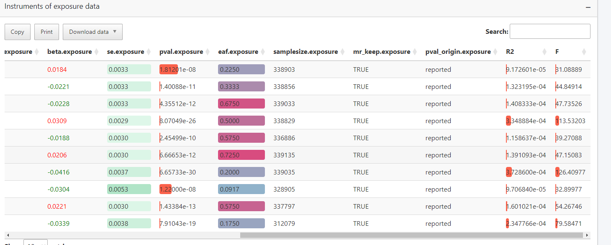
Task: Sort by se.exposure column sort icon
Action: tap(149, 52)
